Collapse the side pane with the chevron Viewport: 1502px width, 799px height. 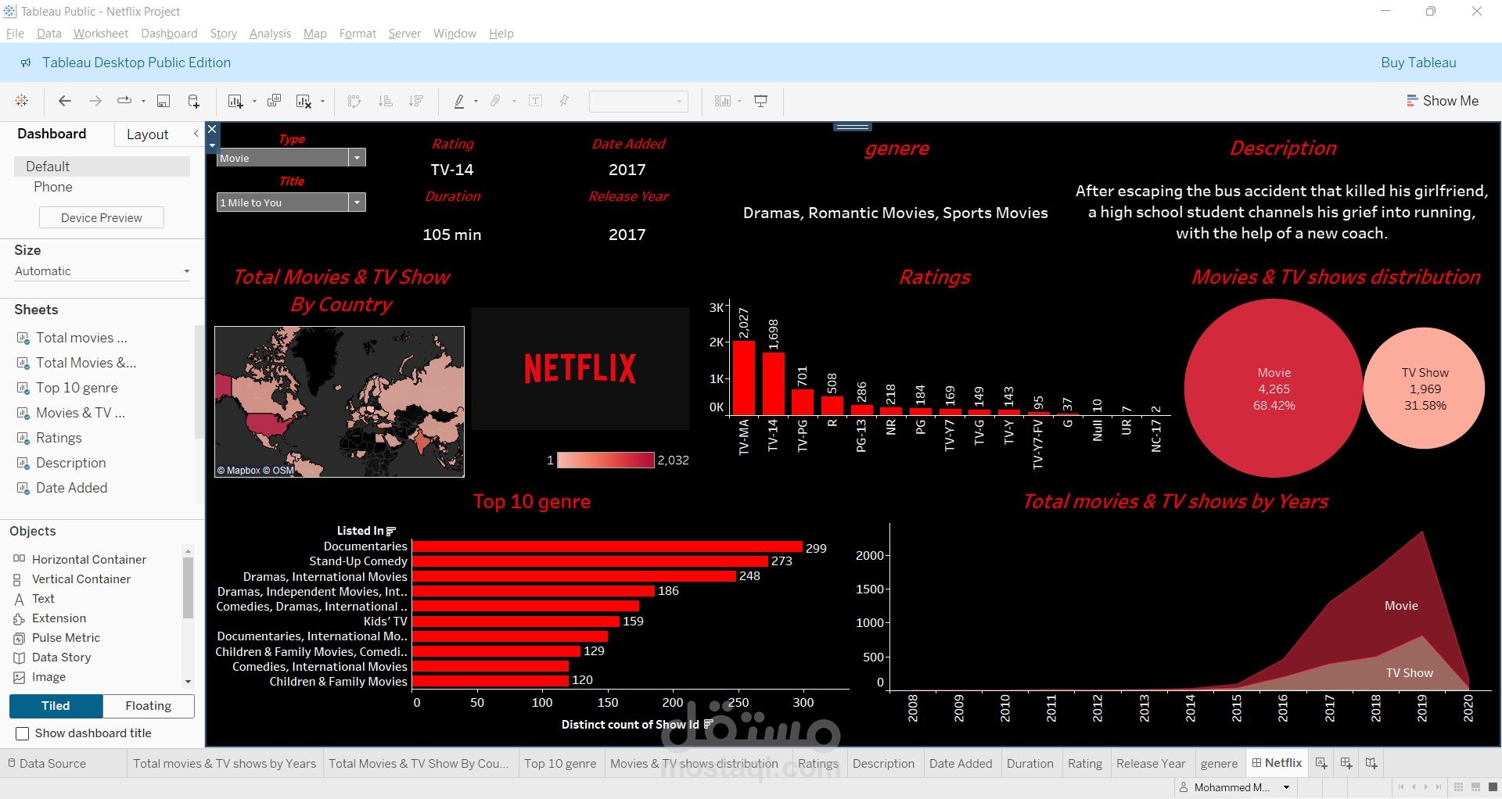pyautogui.click(x=196, y=134)
